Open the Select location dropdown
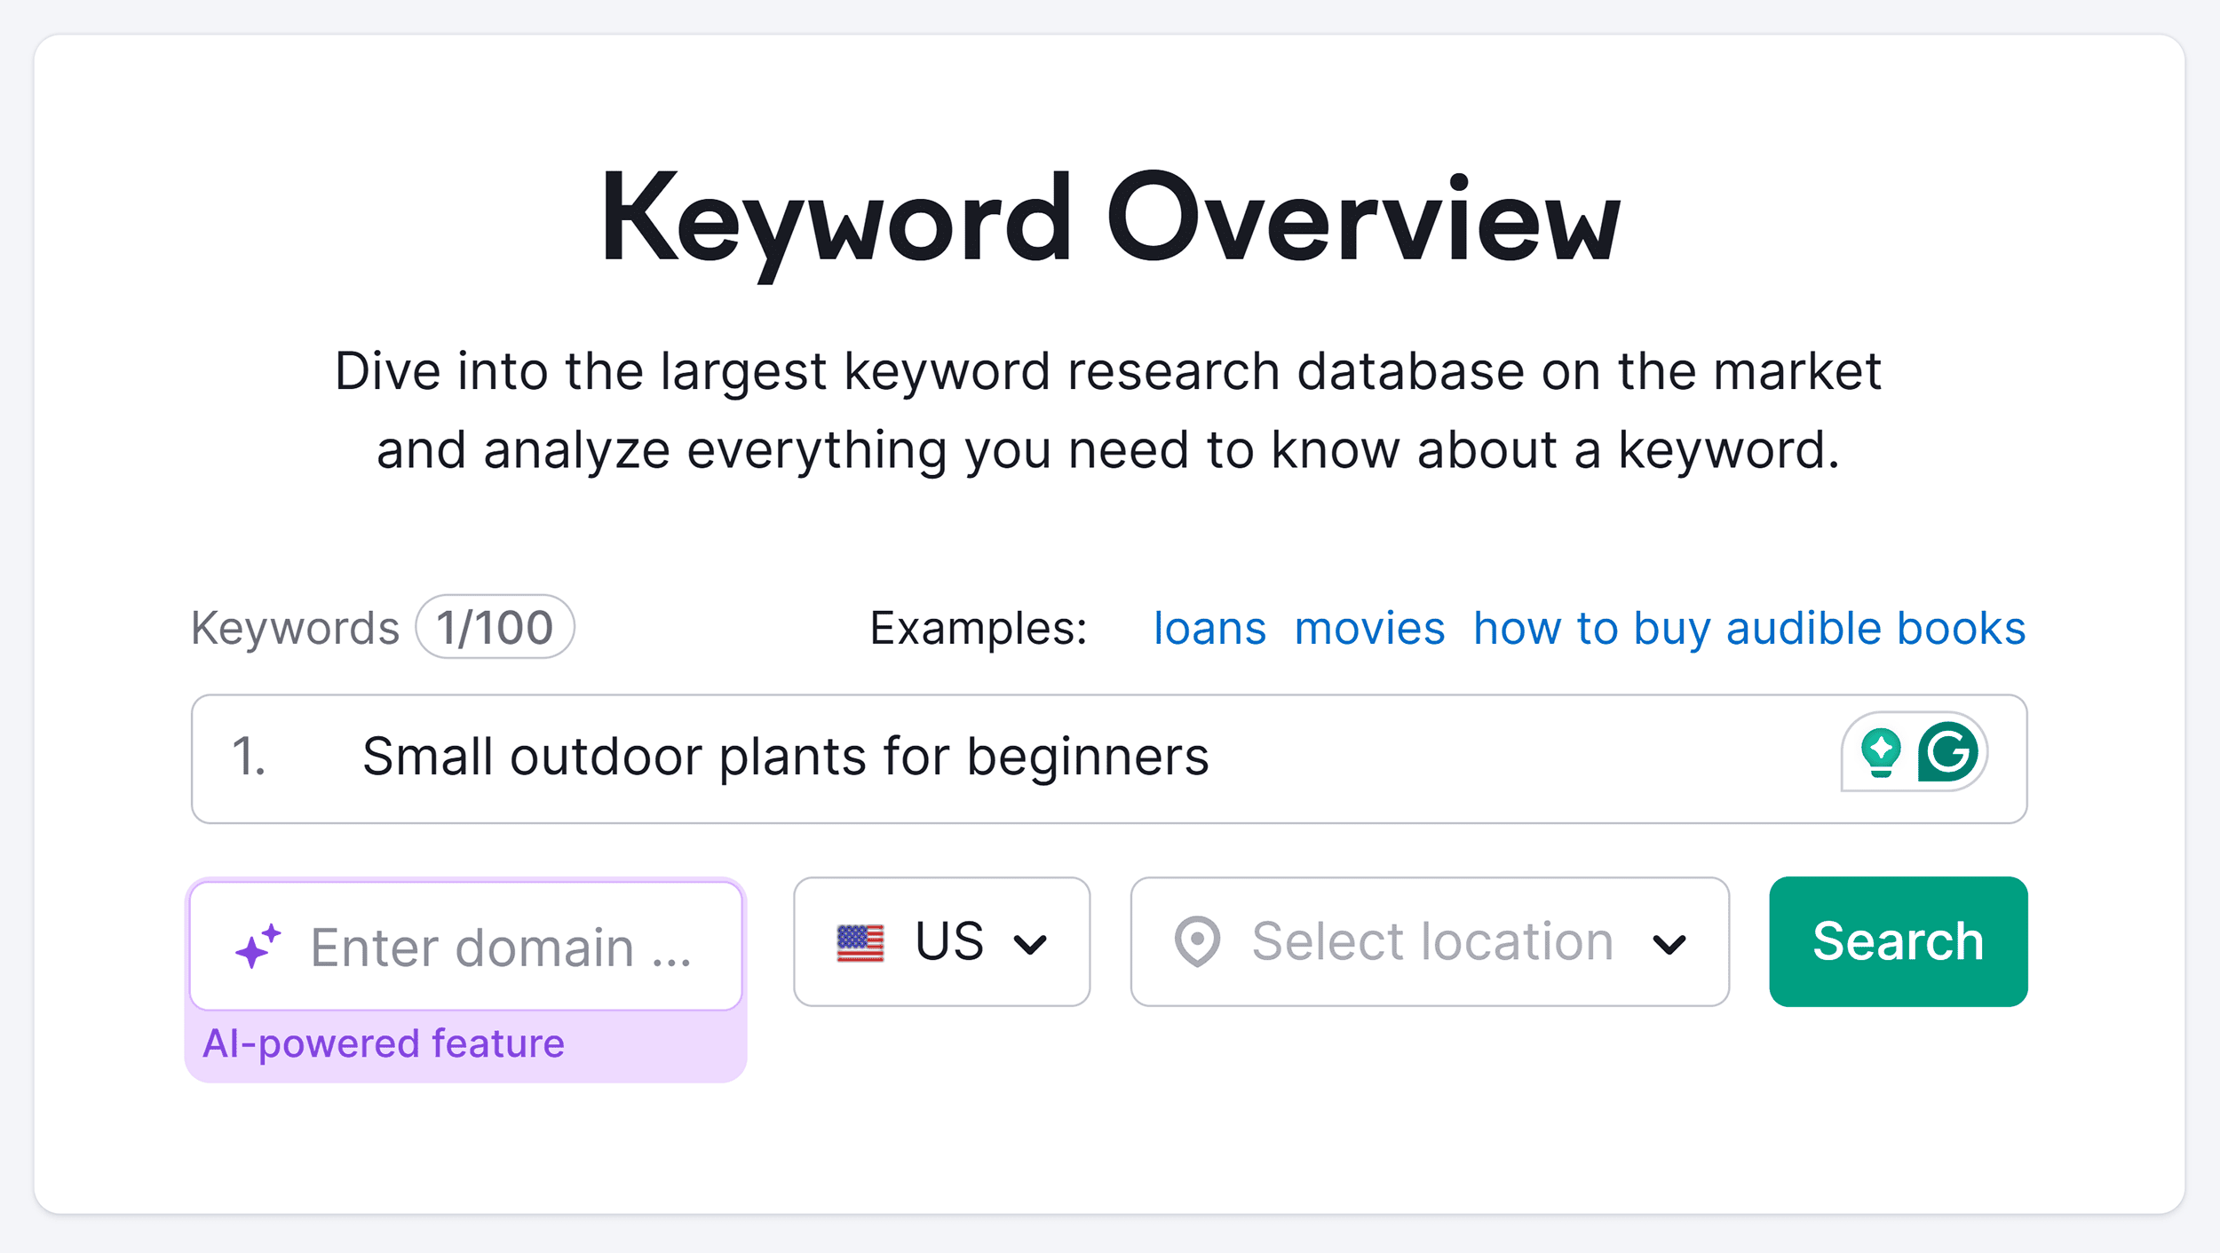This screenshot has width=2220, height=1253. [x=1430, y=941]
